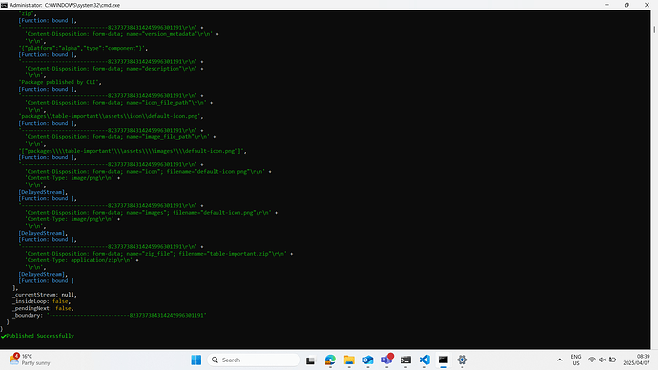Open the clock showing 08:39
Screen dimensions: 658x370
click(636, 360)
